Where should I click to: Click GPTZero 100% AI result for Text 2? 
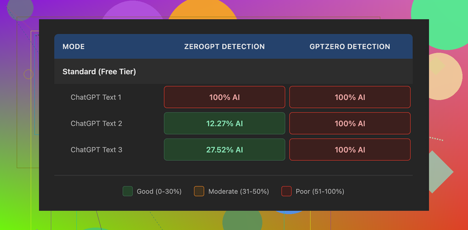350,124
